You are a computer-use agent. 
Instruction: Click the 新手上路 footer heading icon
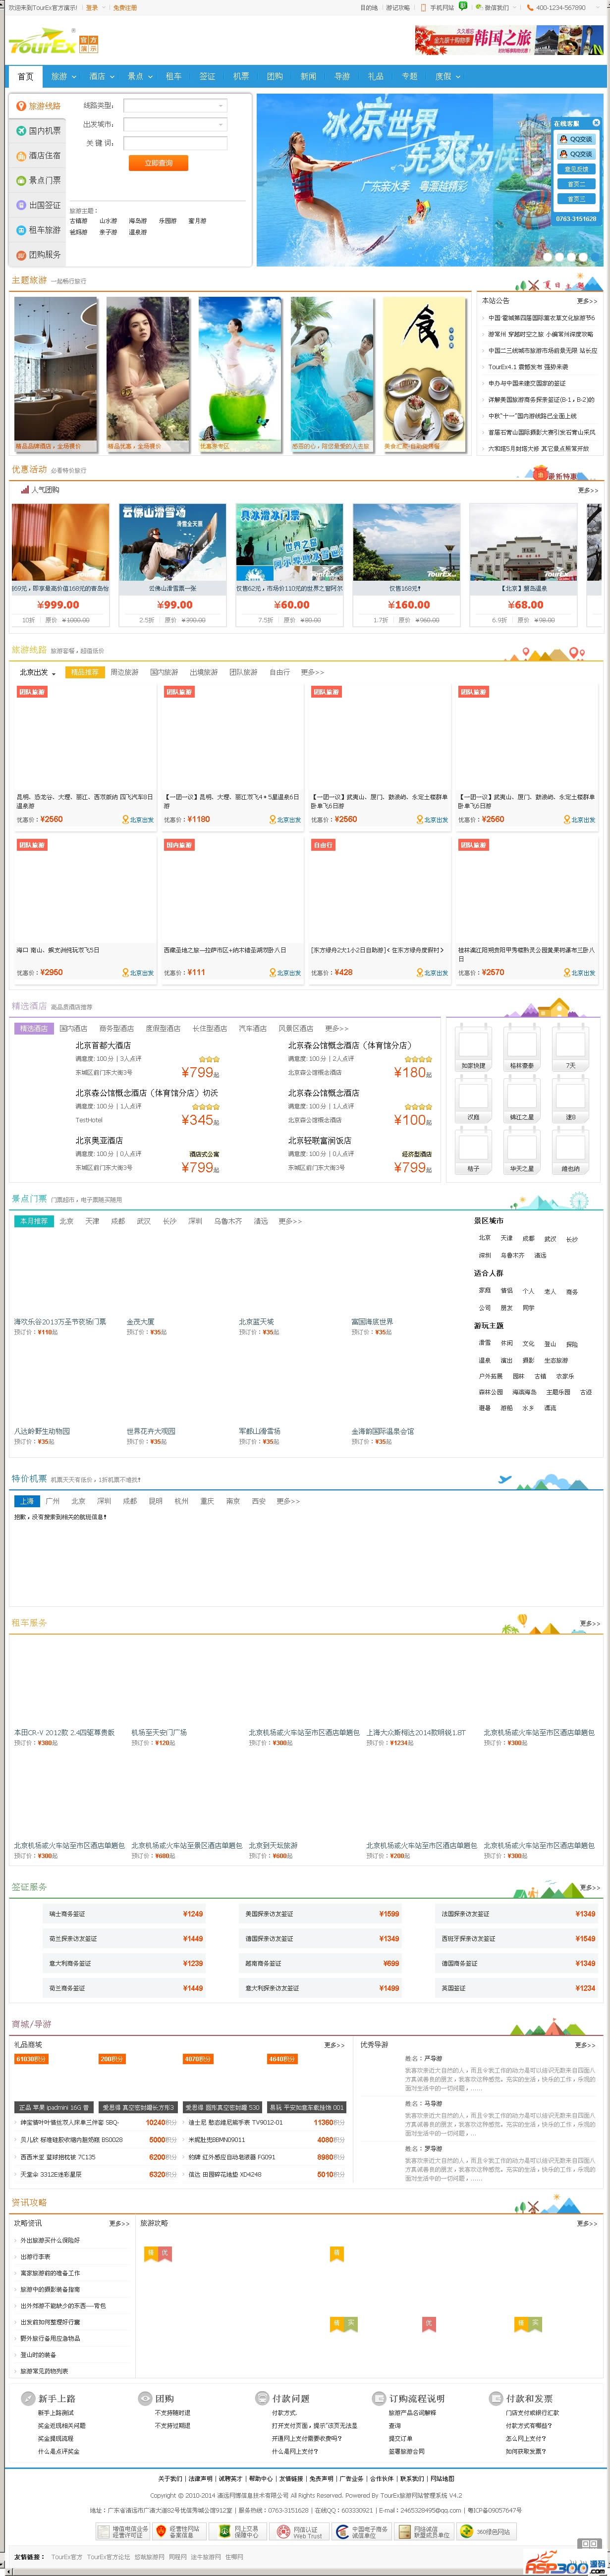(x=28, y=2398)
